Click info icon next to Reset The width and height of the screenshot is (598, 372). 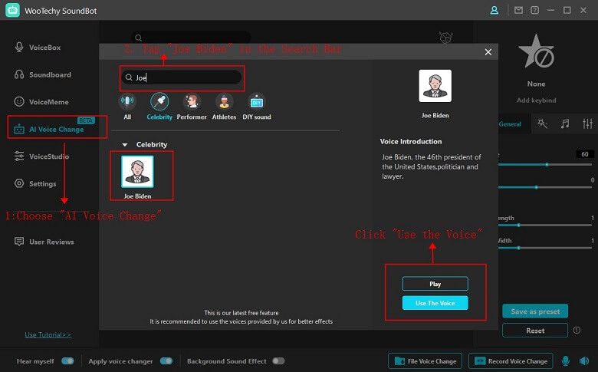[x=577, y=330]
